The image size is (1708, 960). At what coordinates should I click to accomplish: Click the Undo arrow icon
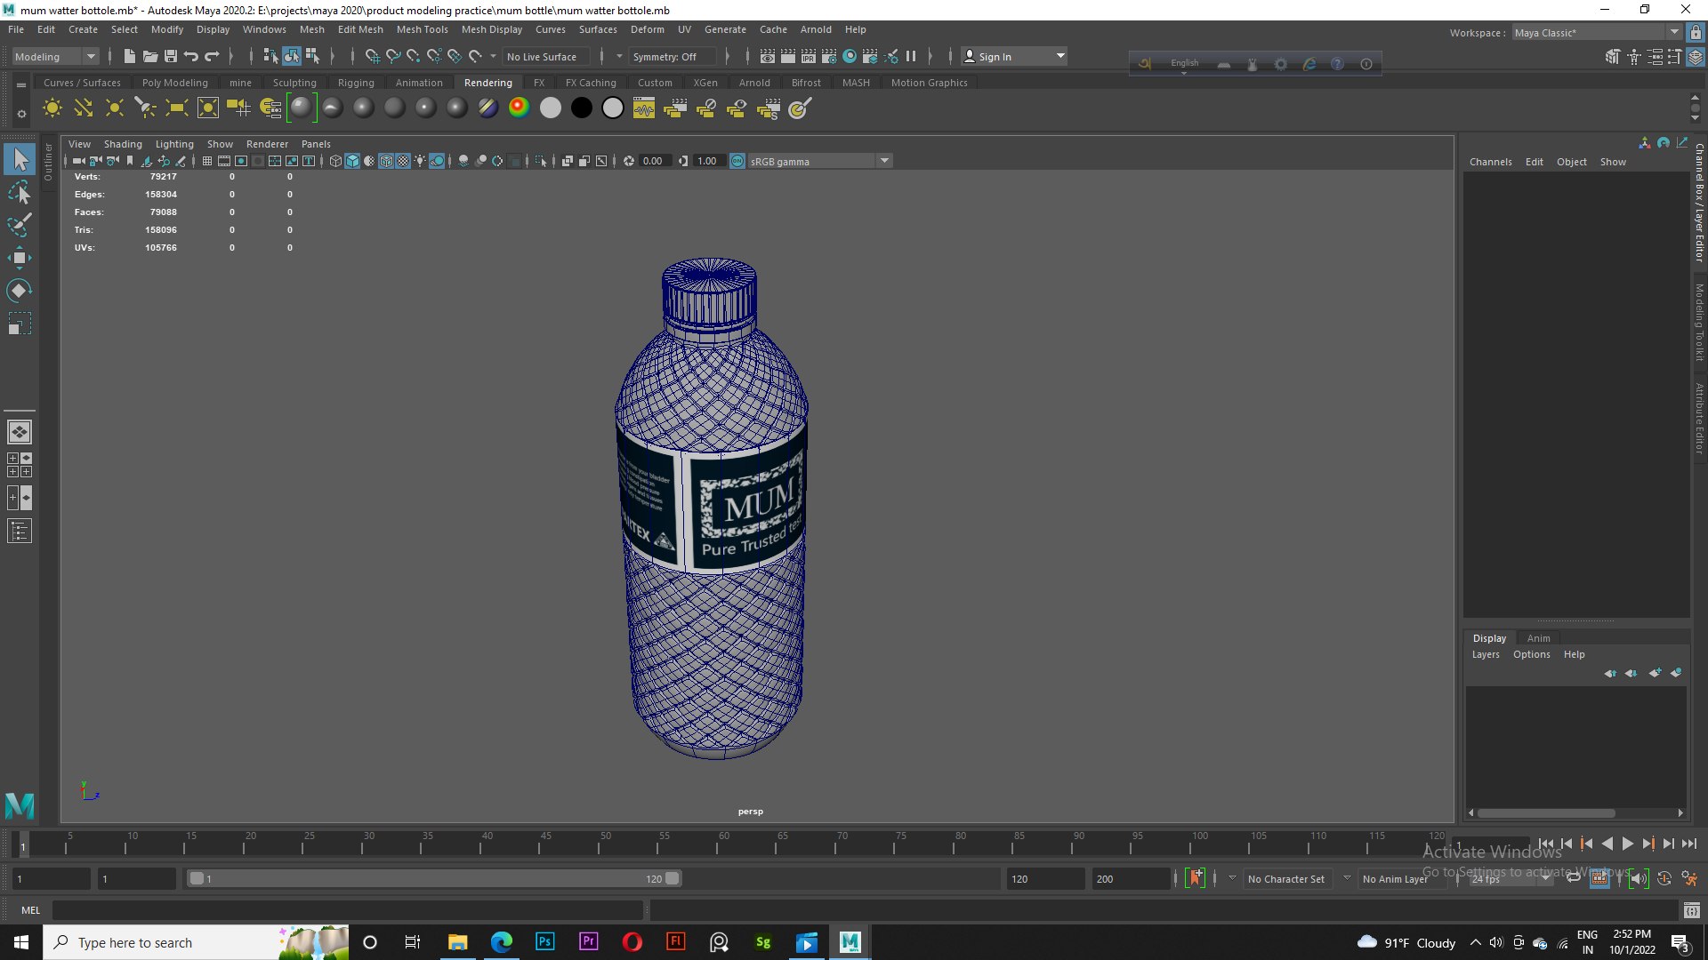[191, 56]
